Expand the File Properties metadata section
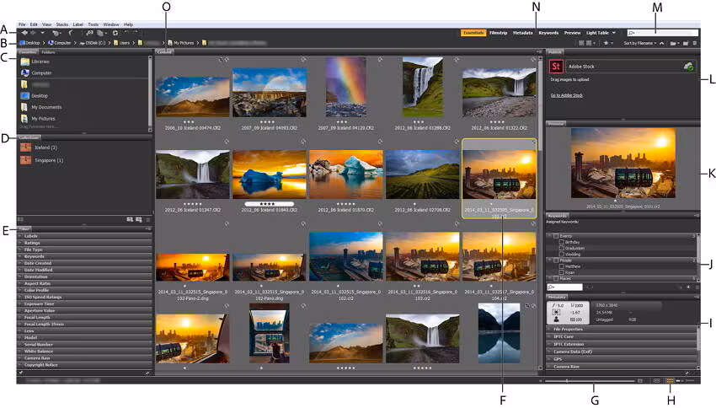This screenshot has height=408, width=716. click(x=621, y=329)
